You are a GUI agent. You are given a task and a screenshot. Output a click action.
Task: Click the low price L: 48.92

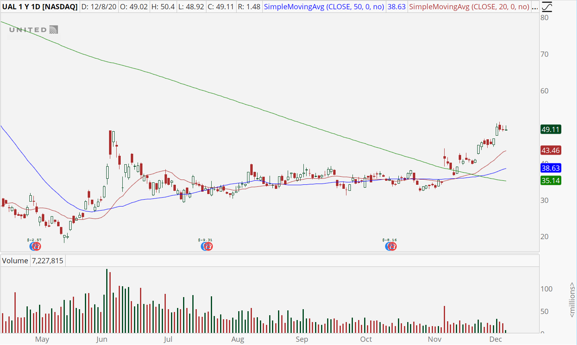pyautogui.click(x=191, y=7)
